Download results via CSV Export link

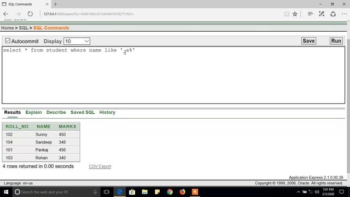click(100, 166)
